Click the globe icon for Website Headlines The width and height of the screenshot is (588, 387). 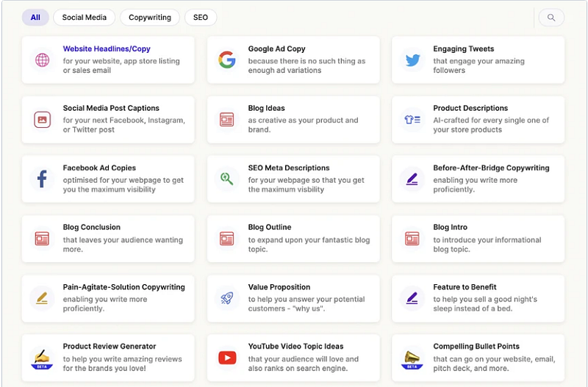42,60
